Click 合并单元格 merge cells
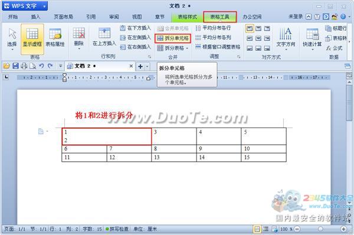This screenshot has width=354, height=235. click(173, 28)
